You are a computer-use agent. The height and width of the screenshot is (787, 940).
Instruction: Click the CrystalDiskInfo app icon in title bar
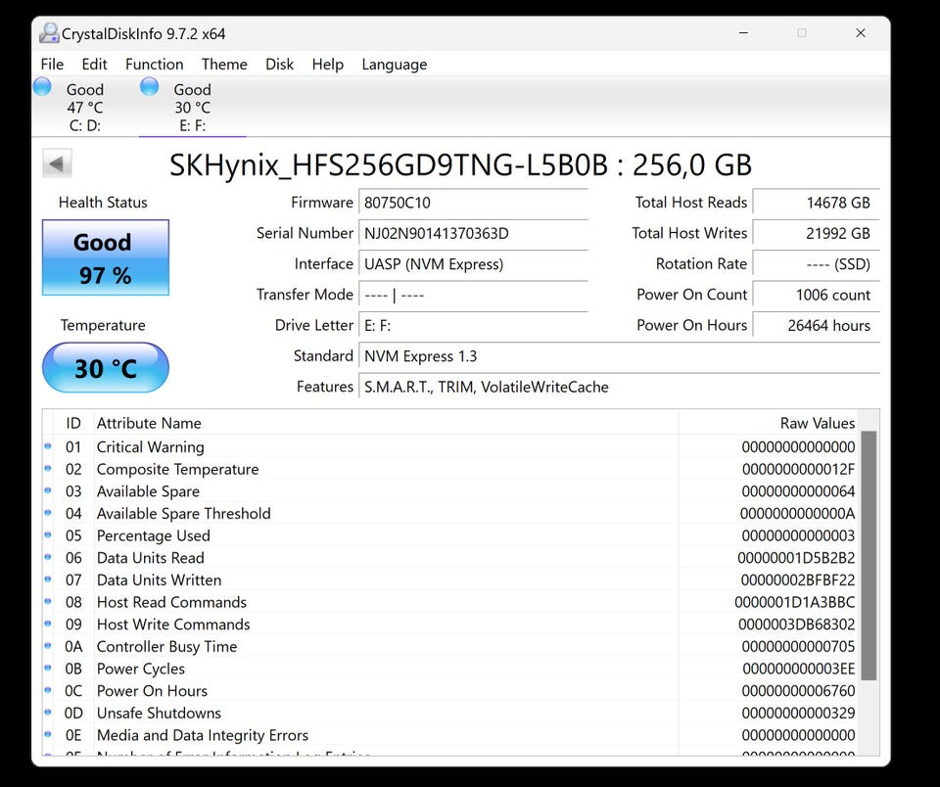(x=49, y=33)
